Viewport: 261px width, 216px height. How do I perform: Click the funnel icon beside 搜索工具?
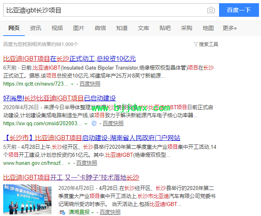tap(196, 44)
